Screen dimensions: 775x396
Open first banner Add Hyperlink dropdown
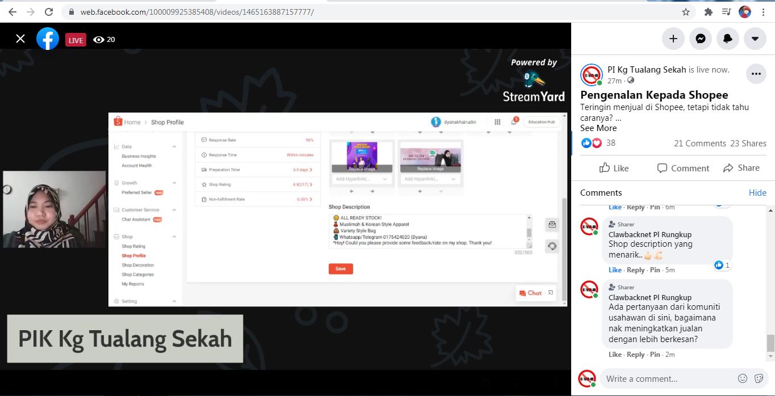(x=362, y=179)
